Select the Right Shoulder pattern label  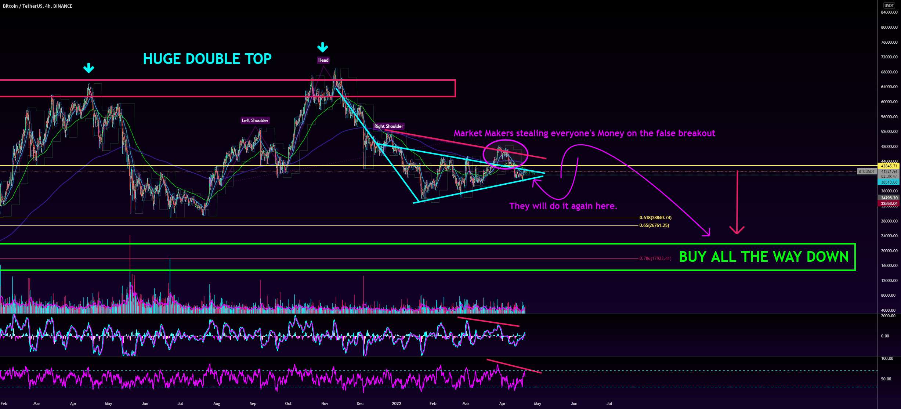388,126
